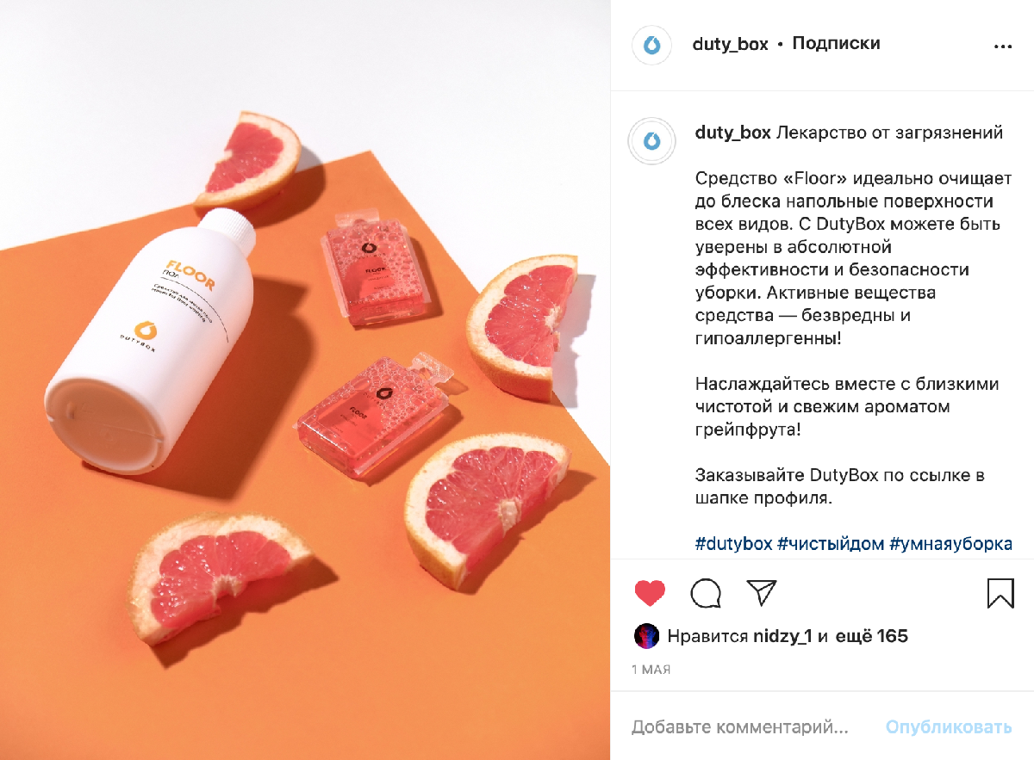Viewport: 1034px width, 760px height.
Task: Click the 1 мая post date
Action: 651,669
